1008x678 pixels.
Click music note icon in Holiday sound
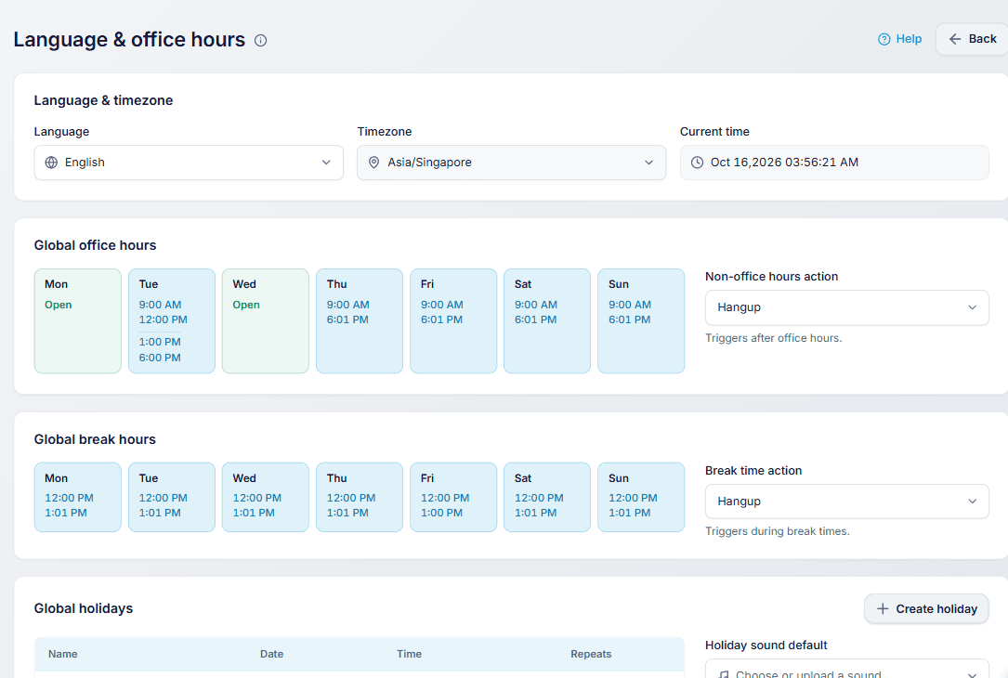724,674
